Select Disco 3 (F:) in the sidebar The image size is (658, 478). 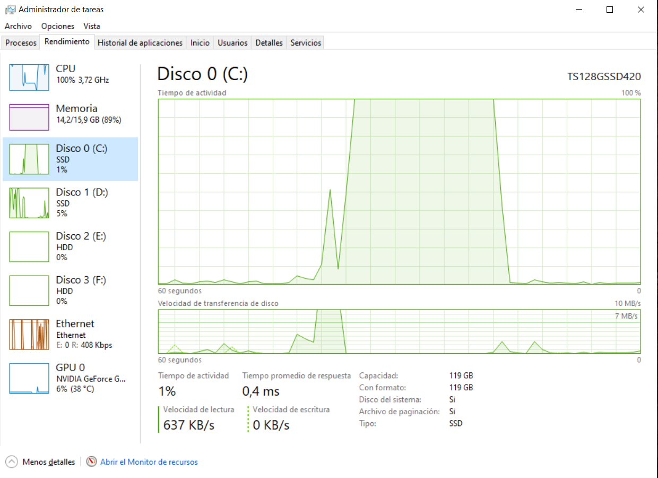pyautogui.click(x=69, y=290)
